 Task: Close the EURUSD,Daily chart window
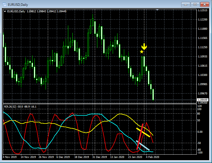click(x=204, y=4)
